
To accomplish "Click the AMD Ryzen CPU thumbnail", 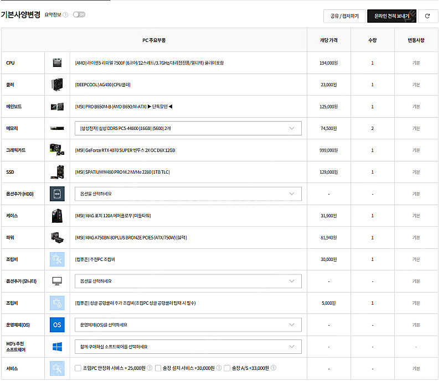I will [57, 62].
